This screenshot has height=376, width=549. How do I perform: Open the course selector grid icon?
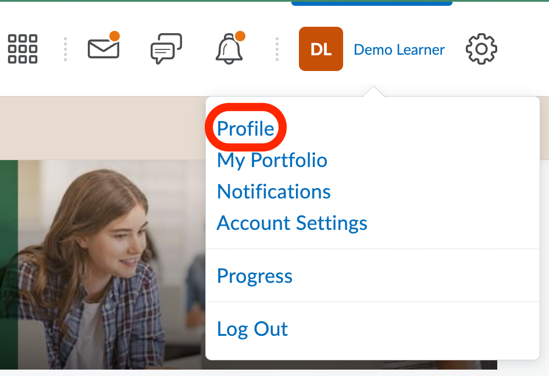point(23,49)
